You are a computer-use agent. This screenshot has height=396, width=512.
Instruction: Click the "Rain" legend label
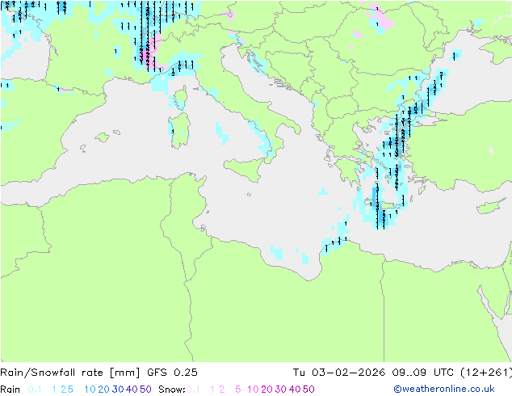[x=10, y=390]
